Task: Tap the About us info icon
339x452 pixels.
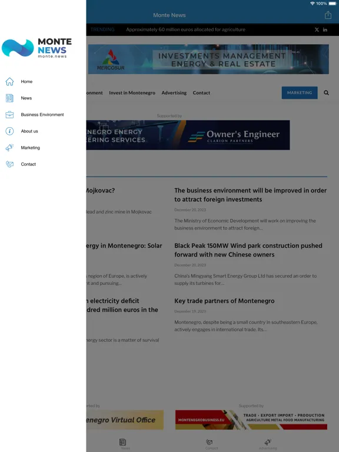Action: tap(9, 131)
